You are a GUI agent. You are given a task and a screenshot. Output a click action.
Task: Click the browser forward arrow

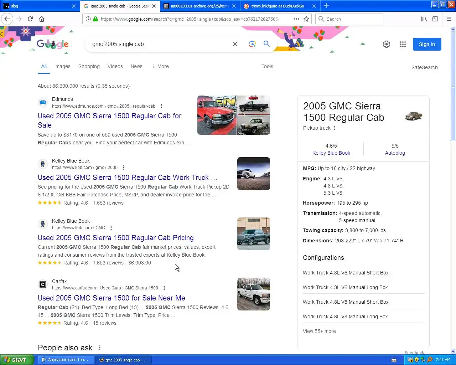click(x=19, y=19)
